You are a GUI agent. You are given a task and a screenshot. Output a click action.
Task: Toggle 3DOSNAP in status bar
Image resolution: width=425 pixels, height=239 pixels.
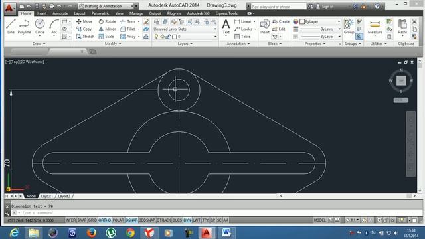(x=147, y=220)
